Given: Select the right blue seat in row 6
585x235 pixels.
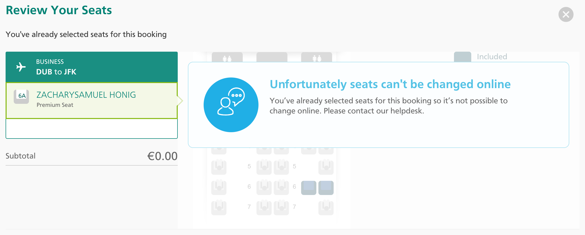Looking at the screenshot, I should [326, 188].
